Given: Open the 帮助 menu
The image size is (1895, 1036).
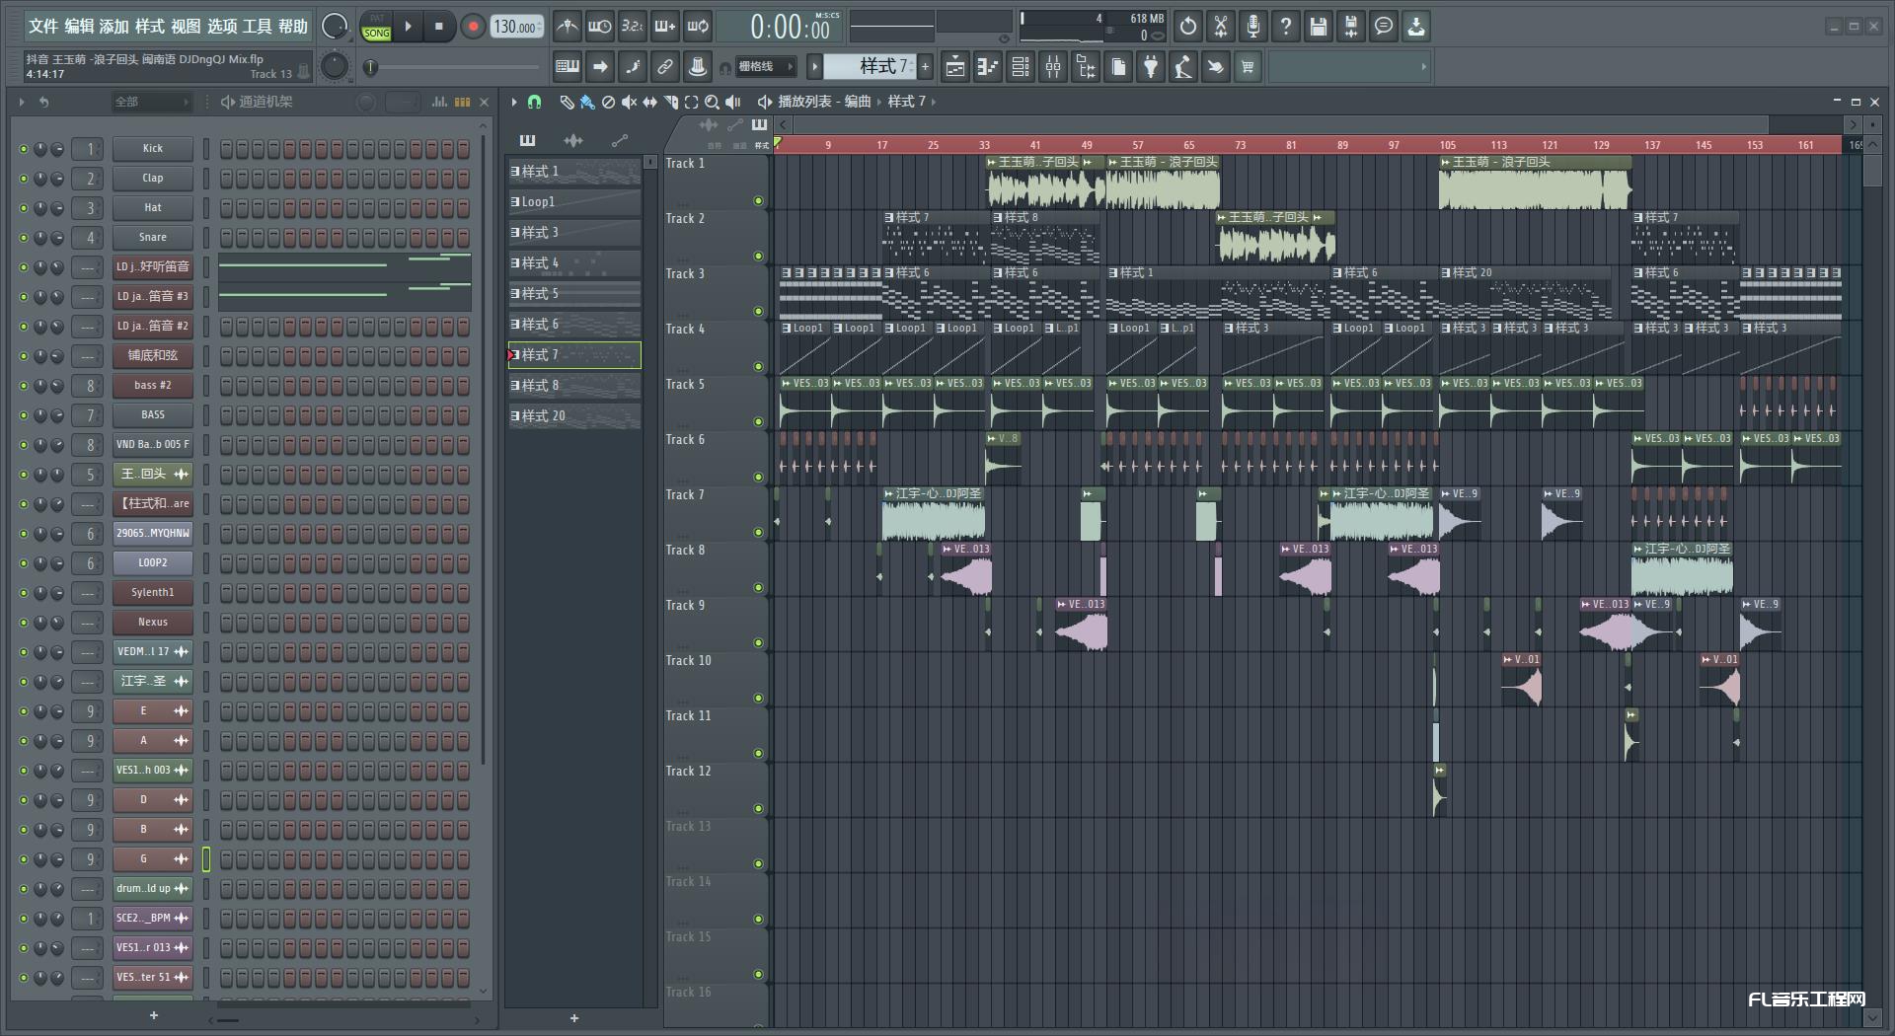Looking at the screenshot, I should (x=293, y=26).
